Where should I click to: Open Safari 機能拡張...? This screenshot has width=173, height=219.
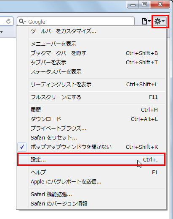point(91,194)
